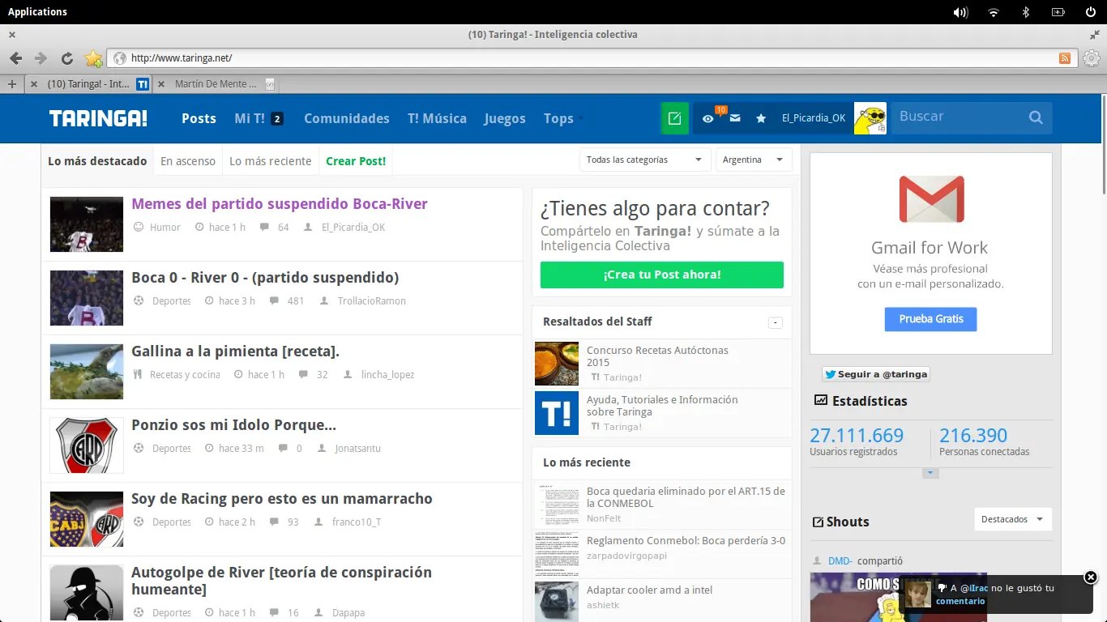Open the Destacados dropdown next to Shouts
The image size is (1107, 622).
1012,519
